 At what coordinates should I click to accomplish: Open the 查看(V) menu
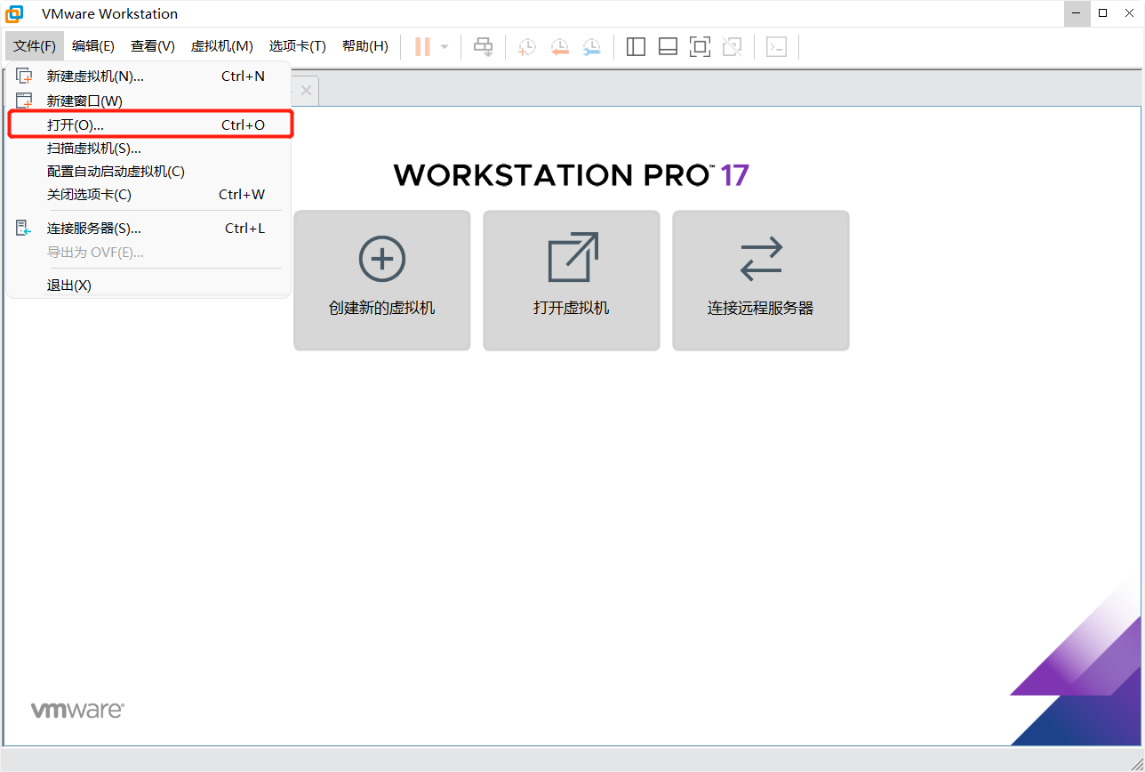(x=153, y=46)
